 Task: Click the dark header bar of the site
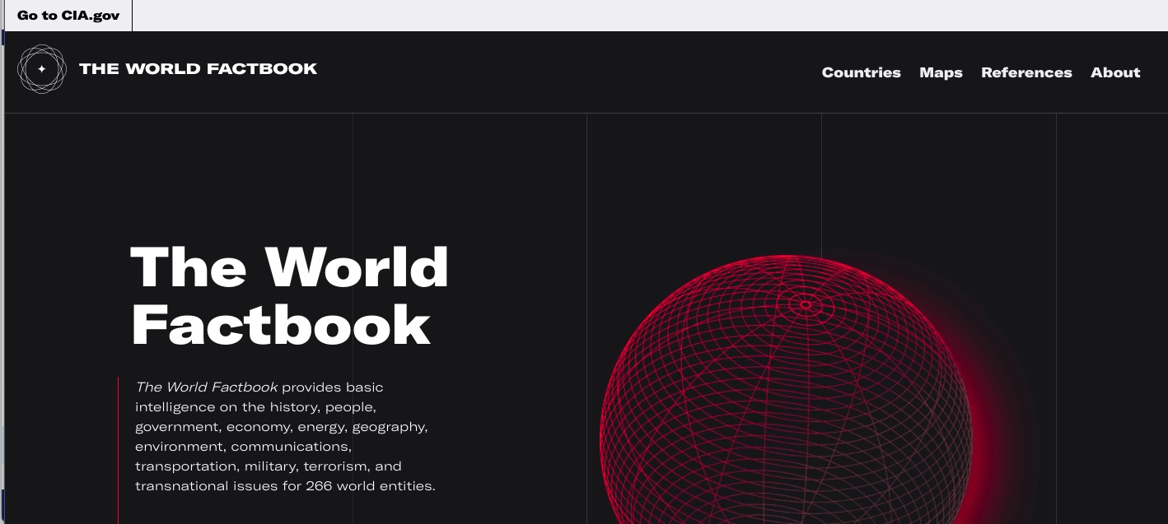point(577,72)
